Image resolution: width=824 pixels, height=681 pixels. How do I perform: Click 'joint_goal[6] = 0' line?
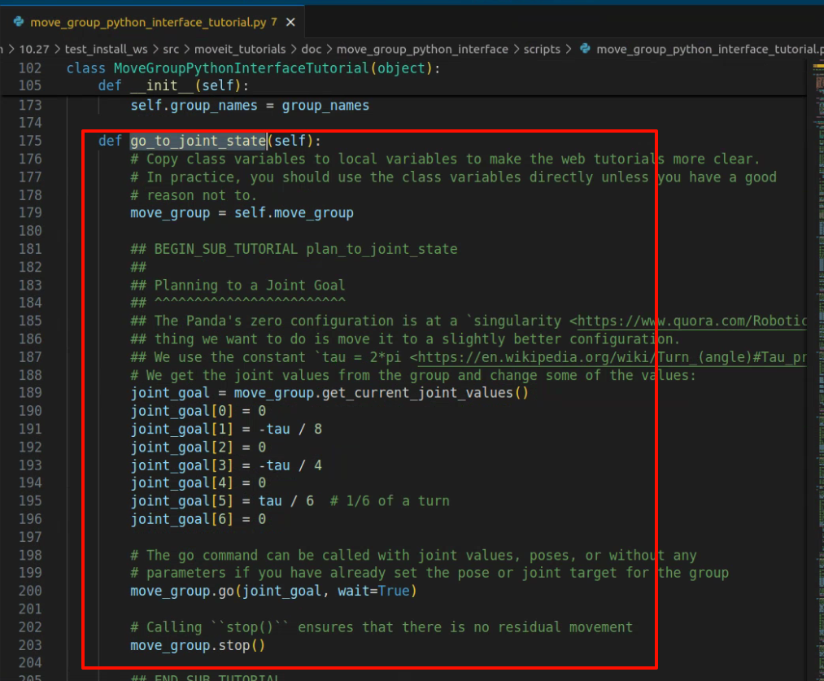(198, 519)
